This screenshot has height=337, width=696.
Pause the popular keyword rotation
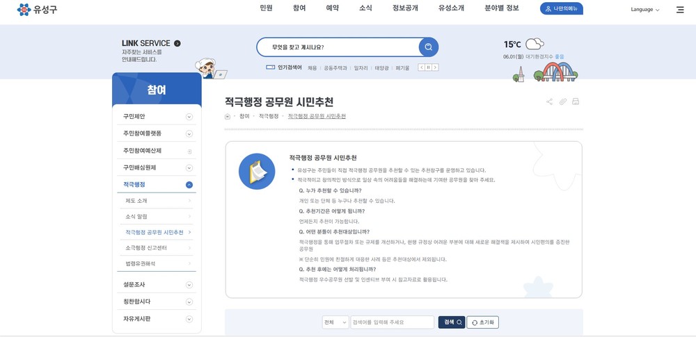tap(428, 67)
